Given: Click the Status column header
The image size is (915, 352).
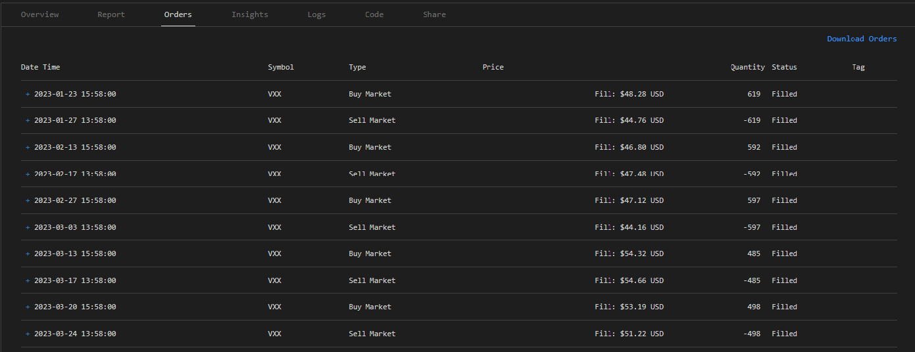Looking at the screenshot, I should click(x=784, y=67).
